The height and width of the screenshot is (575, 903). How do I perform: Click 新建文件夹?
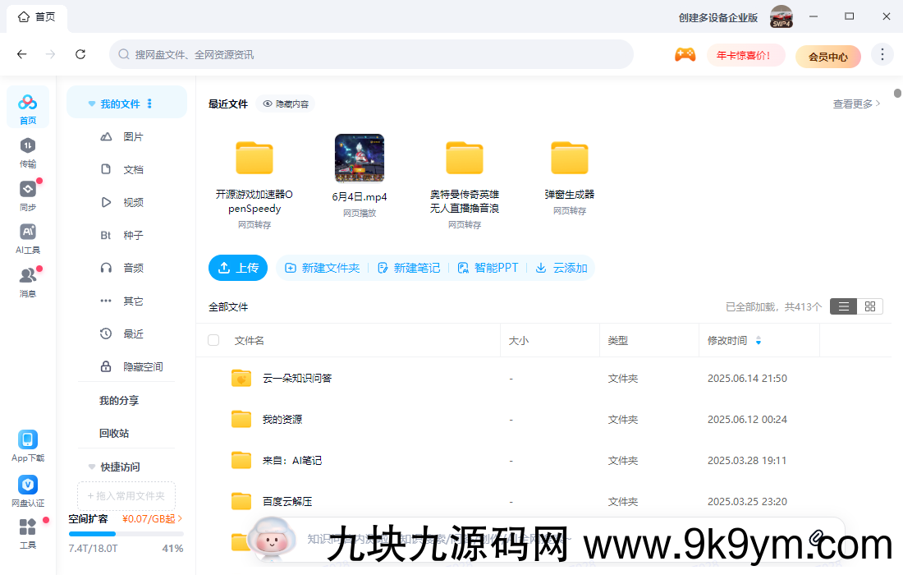click(323, 268)
